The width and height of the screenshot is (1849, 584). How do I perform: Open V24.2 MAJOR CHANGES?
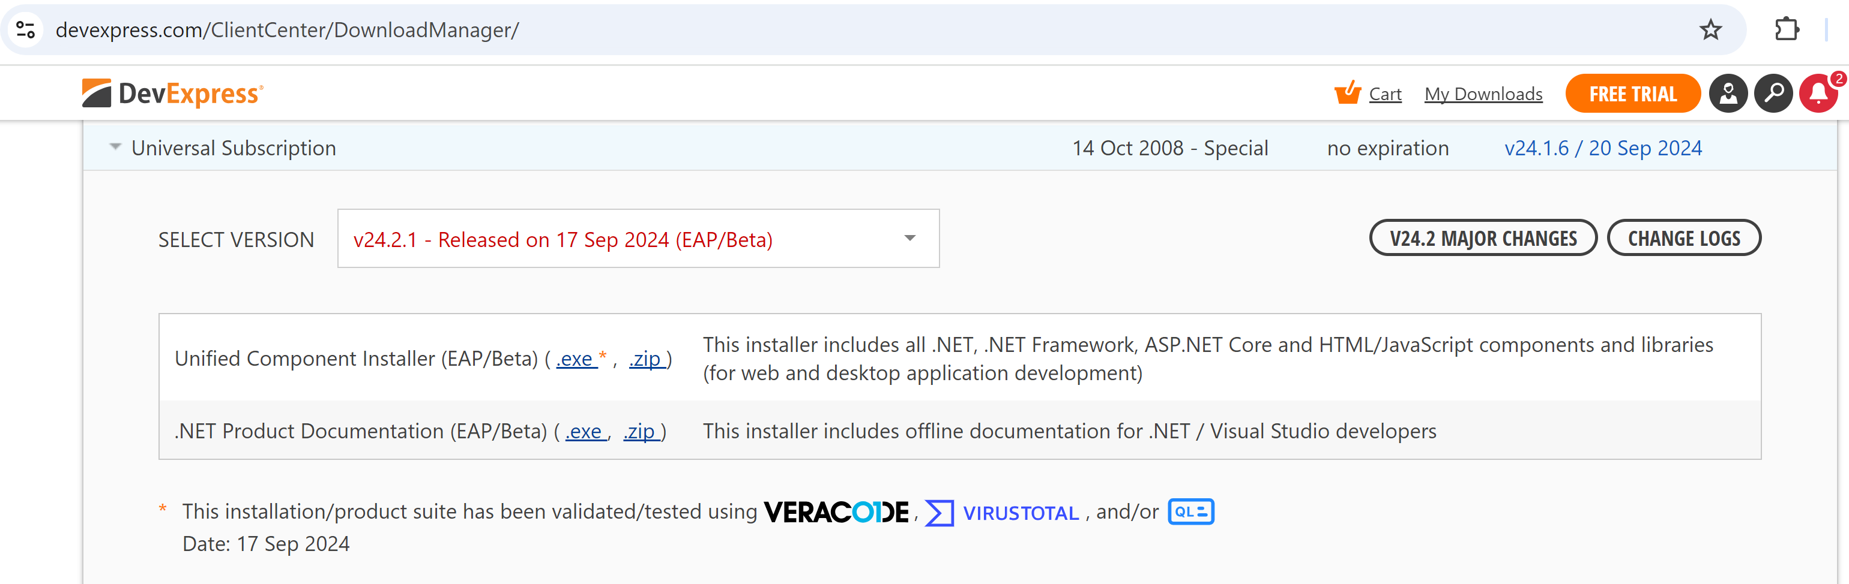(1483, 238)
